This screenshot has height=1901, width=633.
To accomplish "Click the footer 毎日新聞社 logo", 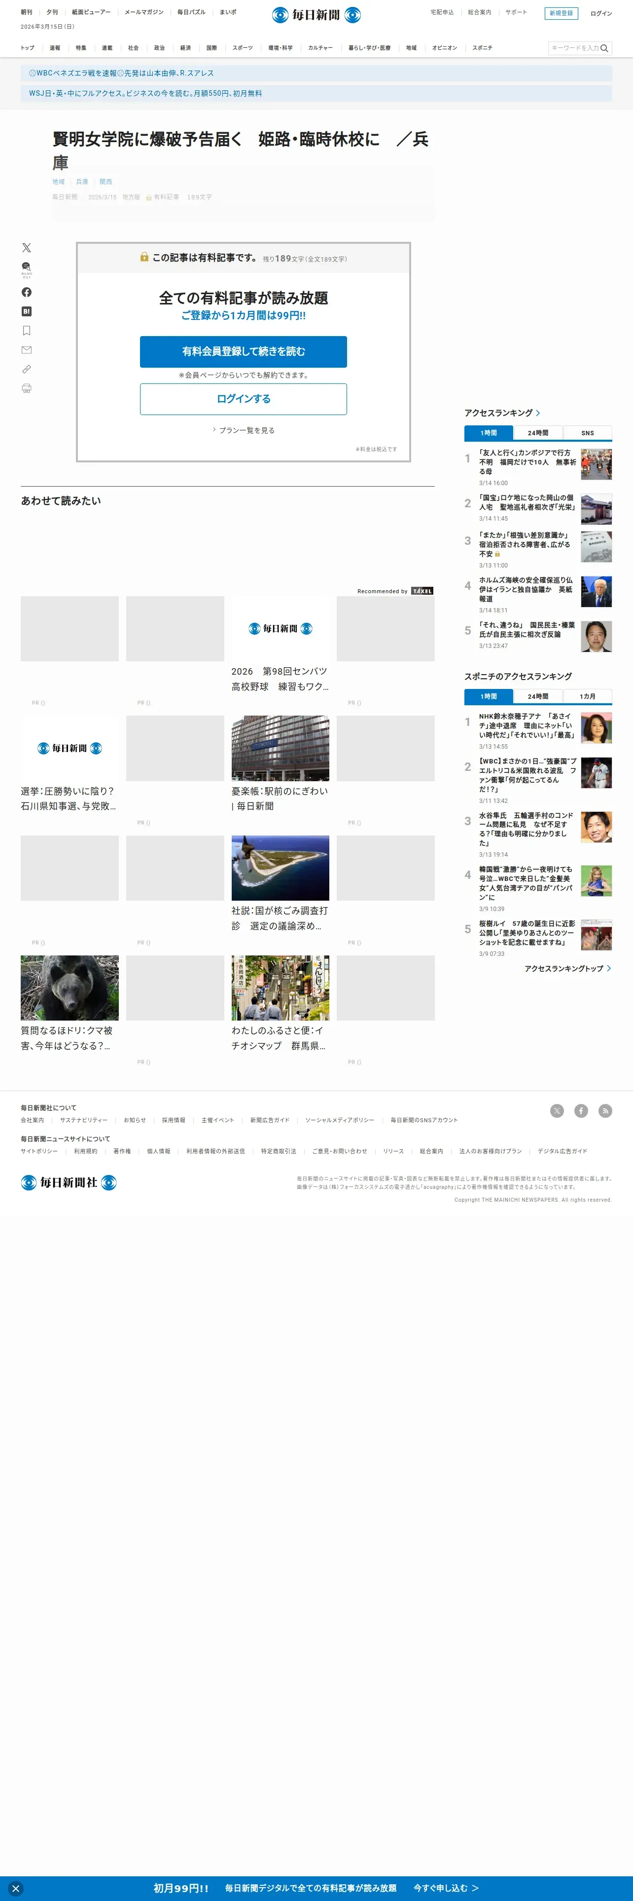I will [69, 1182].
